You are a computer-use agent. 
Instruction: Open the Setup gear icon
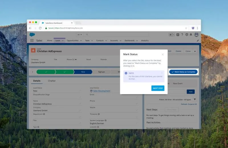click(x=187, y=34)
